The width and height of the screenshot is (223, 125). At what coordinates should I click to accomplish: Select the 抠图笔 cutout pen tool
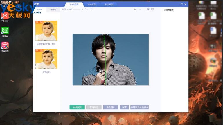[39, 10]
